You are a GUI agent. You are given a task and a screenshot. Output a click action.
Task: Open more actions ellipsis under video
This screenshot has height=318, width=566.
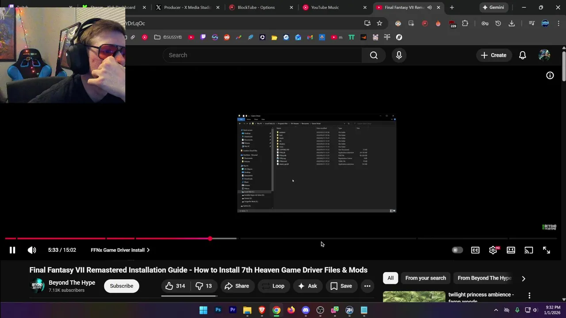tap(367, 286)
